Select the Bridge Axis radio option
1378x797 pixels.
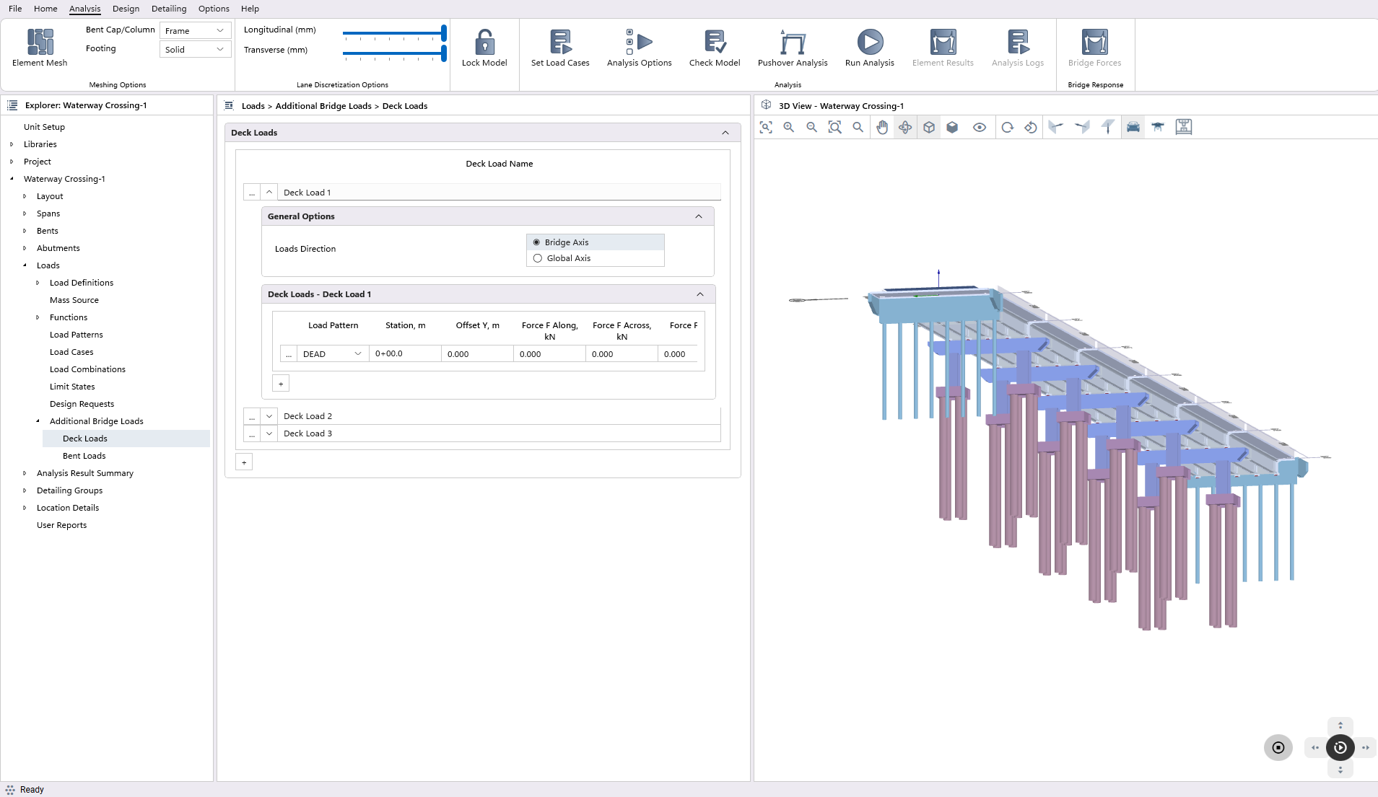tap(536, 242)
